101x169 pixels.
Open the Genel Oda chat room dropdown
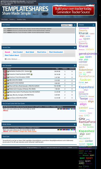coord(67,25)
